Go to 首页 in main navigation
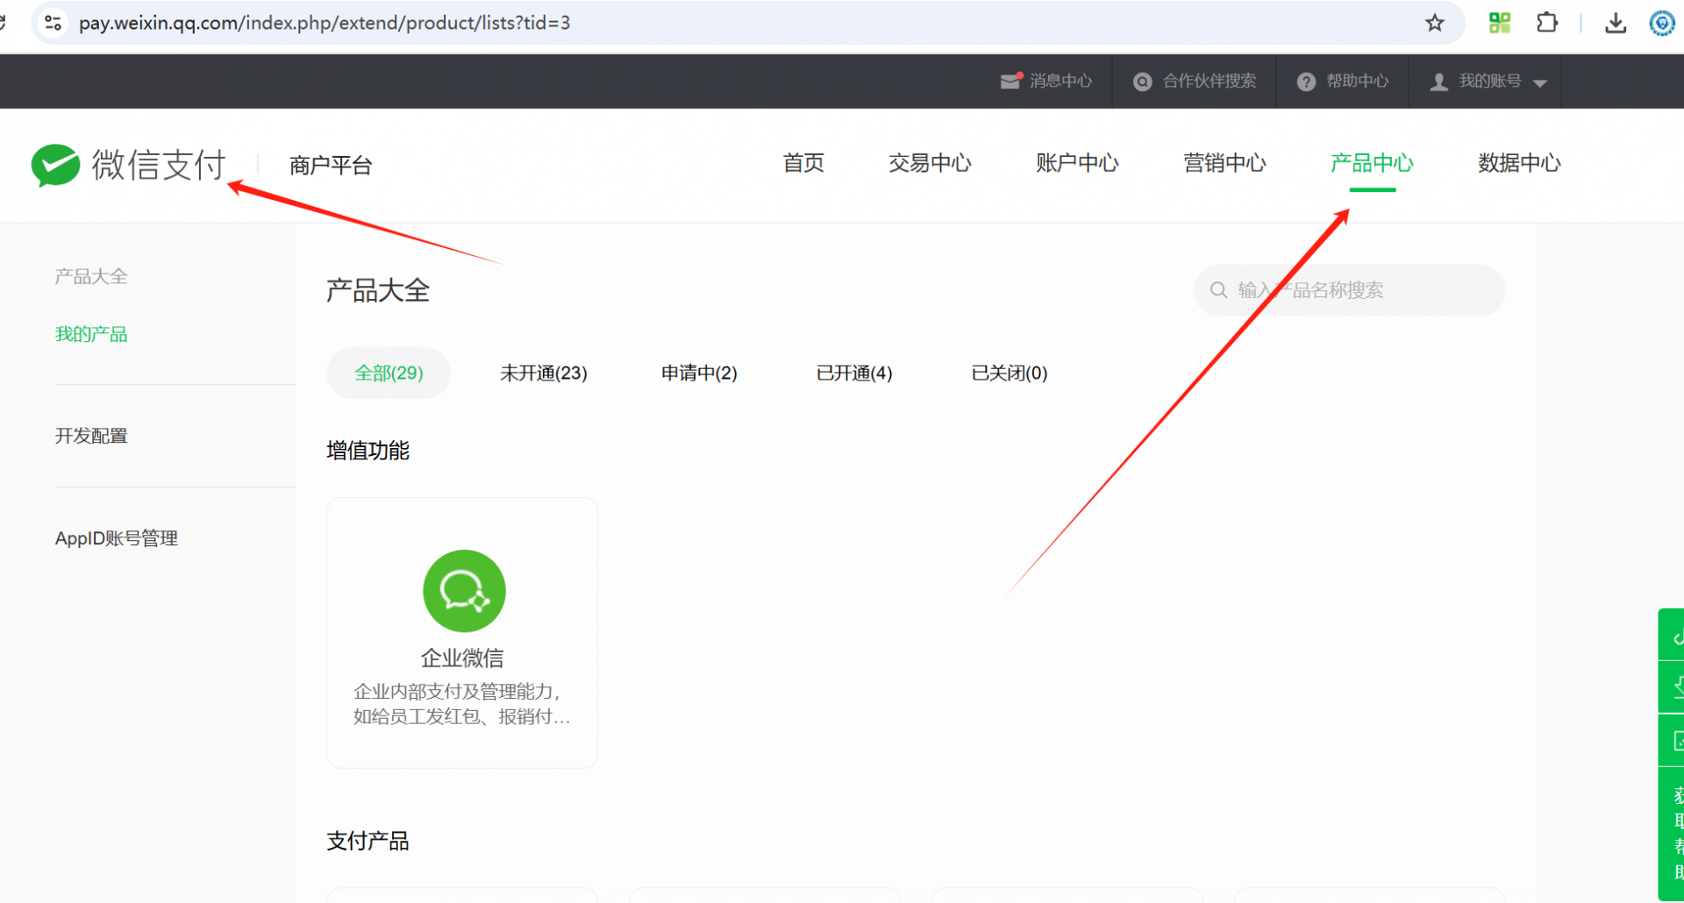The height and width of the screenshot is (903, 1684). [803, 163]
